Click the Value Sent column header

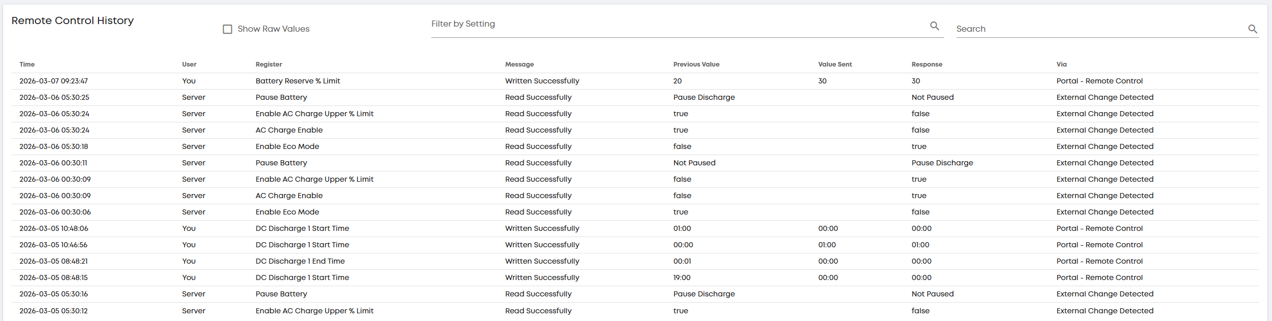(x=834, y=65)
